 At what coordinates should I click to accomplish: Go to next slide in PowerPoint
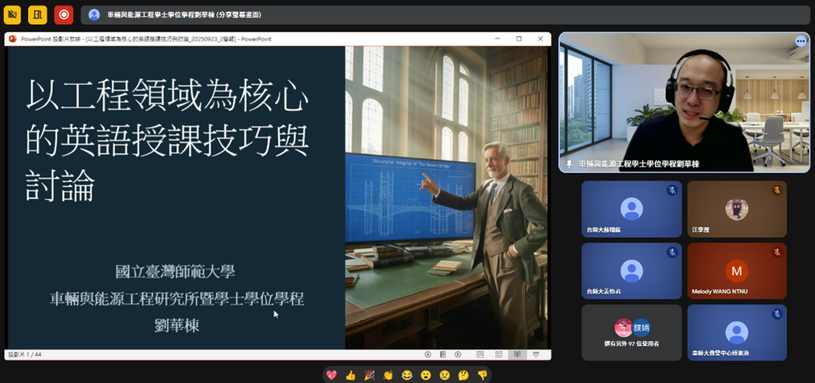[x=458, y=355]
